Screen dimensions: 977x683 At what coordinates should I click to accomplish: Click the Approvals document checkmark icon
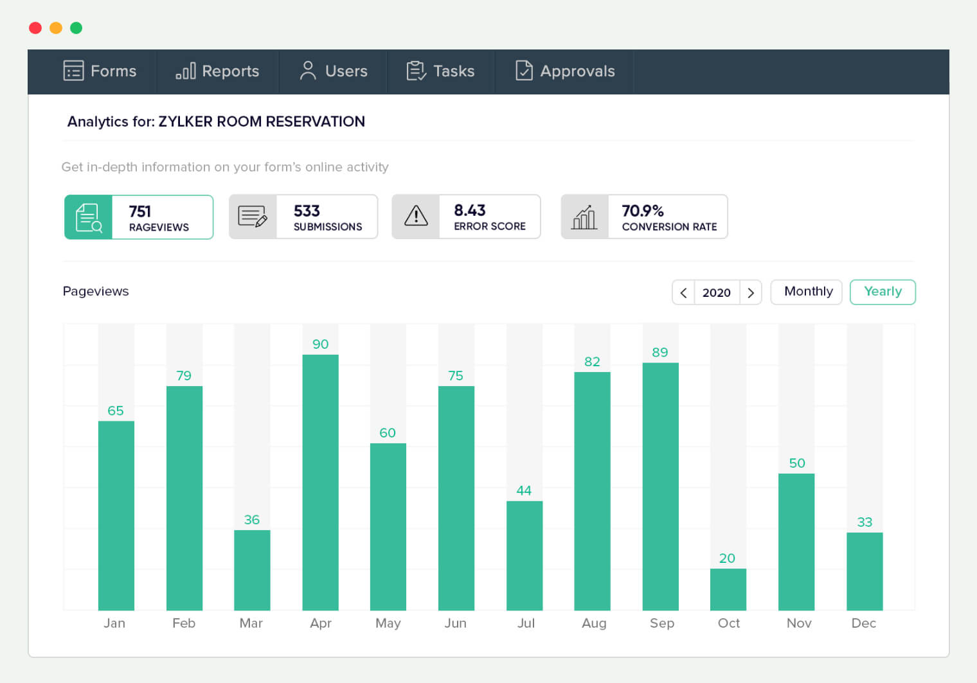click(524, 71)
